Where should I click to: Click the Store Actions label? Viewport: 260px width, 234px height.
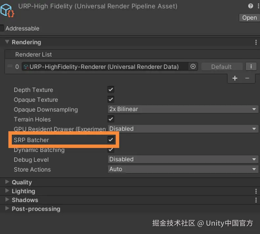32,169
